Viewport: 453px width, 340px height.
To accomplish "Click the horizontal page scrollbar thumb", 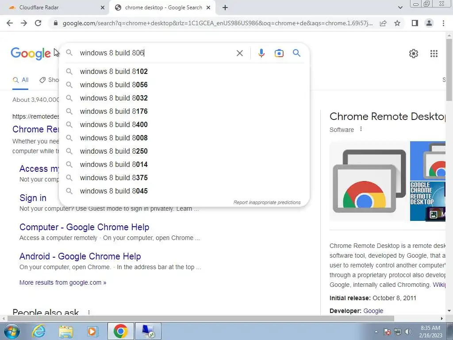I will pos(201,318).
